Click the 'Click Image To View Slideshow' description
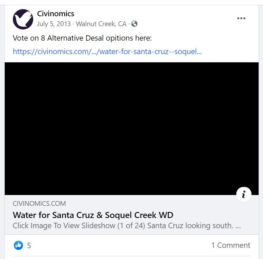Image resolution: width=263 pixels, height=259 pixels. (64, 226)
